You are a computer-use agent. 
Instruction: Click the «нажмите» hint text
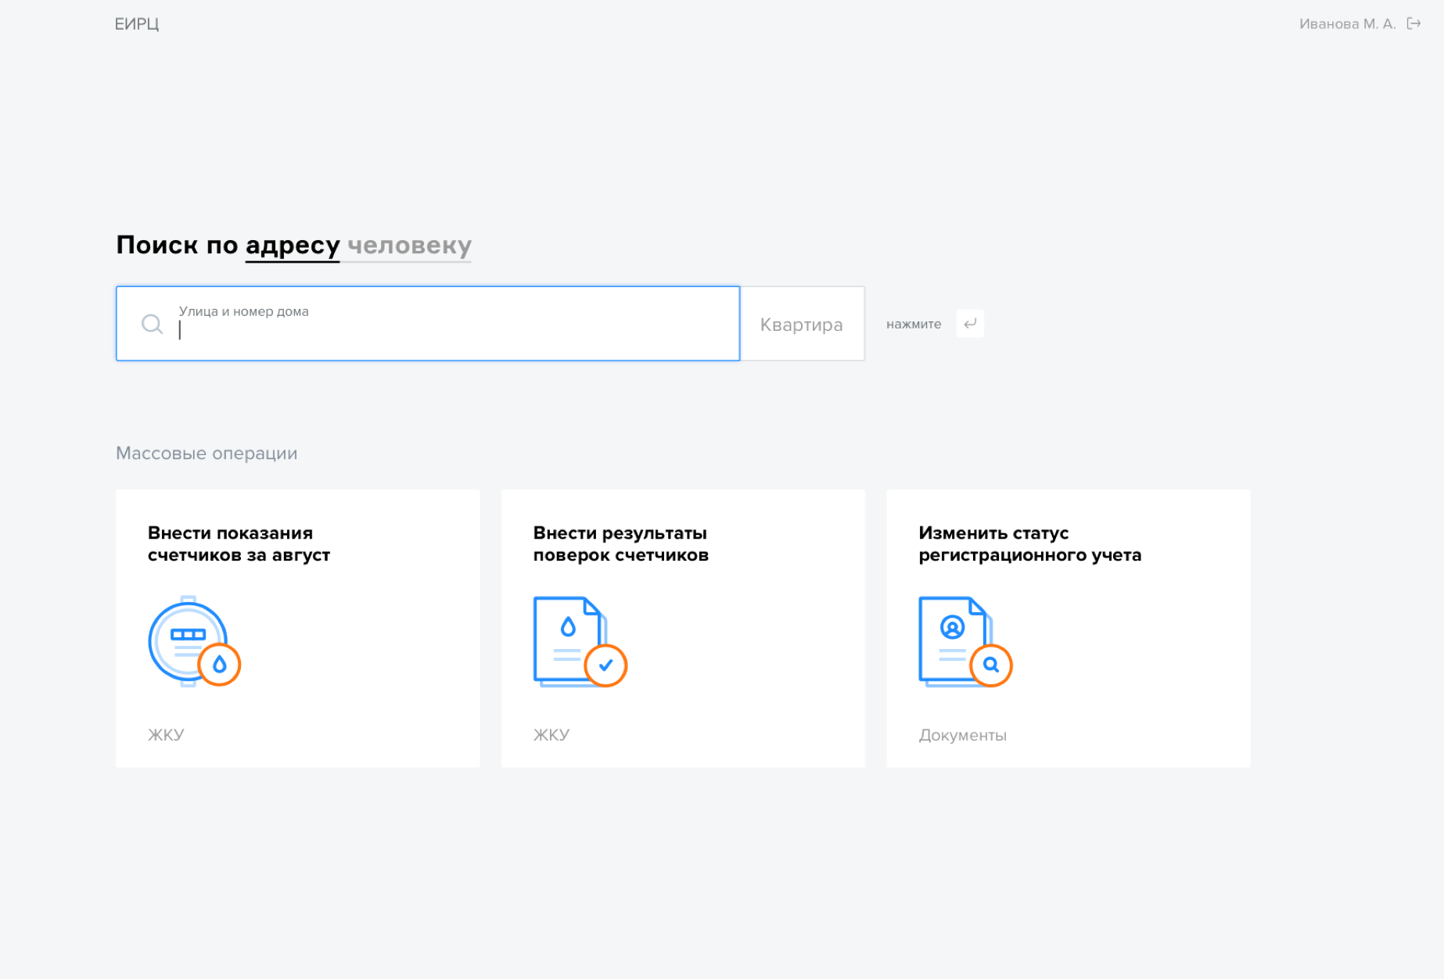(914, 324)
